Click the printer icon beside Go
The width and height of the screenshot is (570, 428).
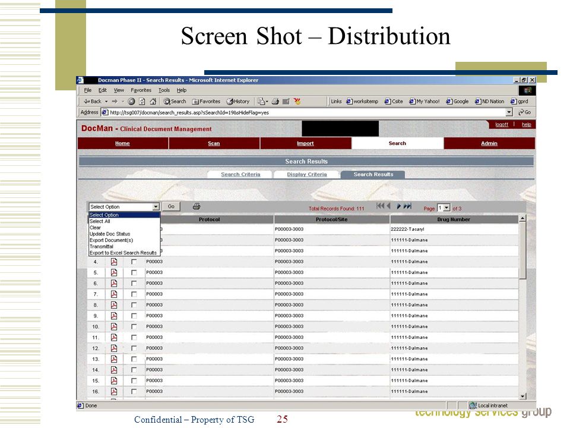coord(197,206)
